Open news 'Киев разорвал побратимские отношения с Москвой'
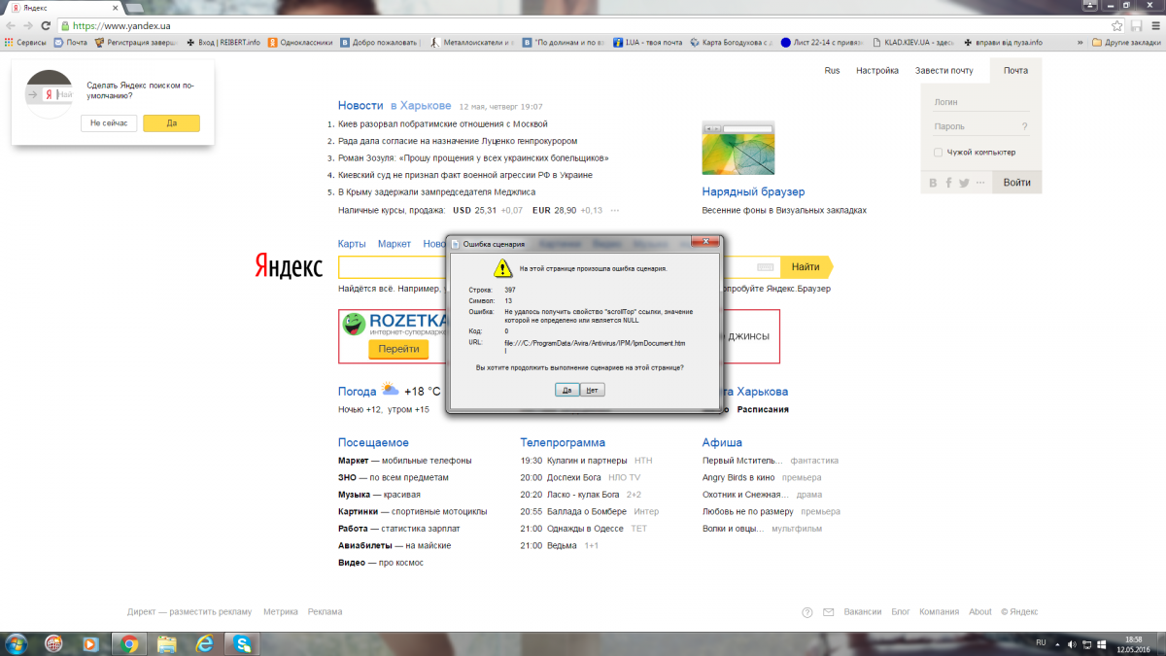 (443, 123)
